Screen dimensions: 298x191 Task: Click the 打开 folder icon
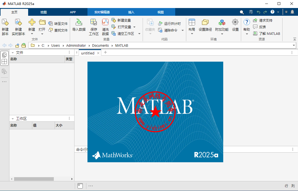[x=42, y=22]
